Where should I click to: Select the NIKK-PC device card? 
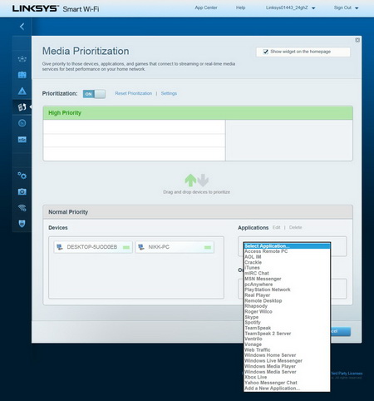click(175, 247)
